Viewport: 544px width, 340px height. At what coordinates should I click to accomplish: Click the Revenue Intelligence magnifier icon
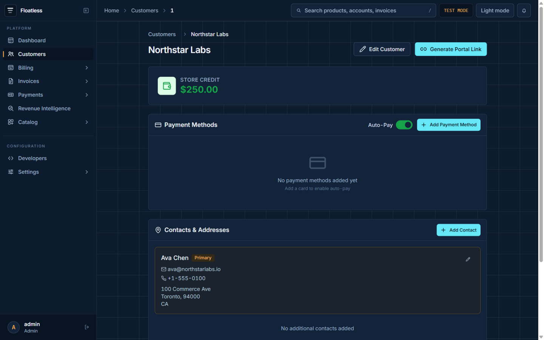point(11,108)
